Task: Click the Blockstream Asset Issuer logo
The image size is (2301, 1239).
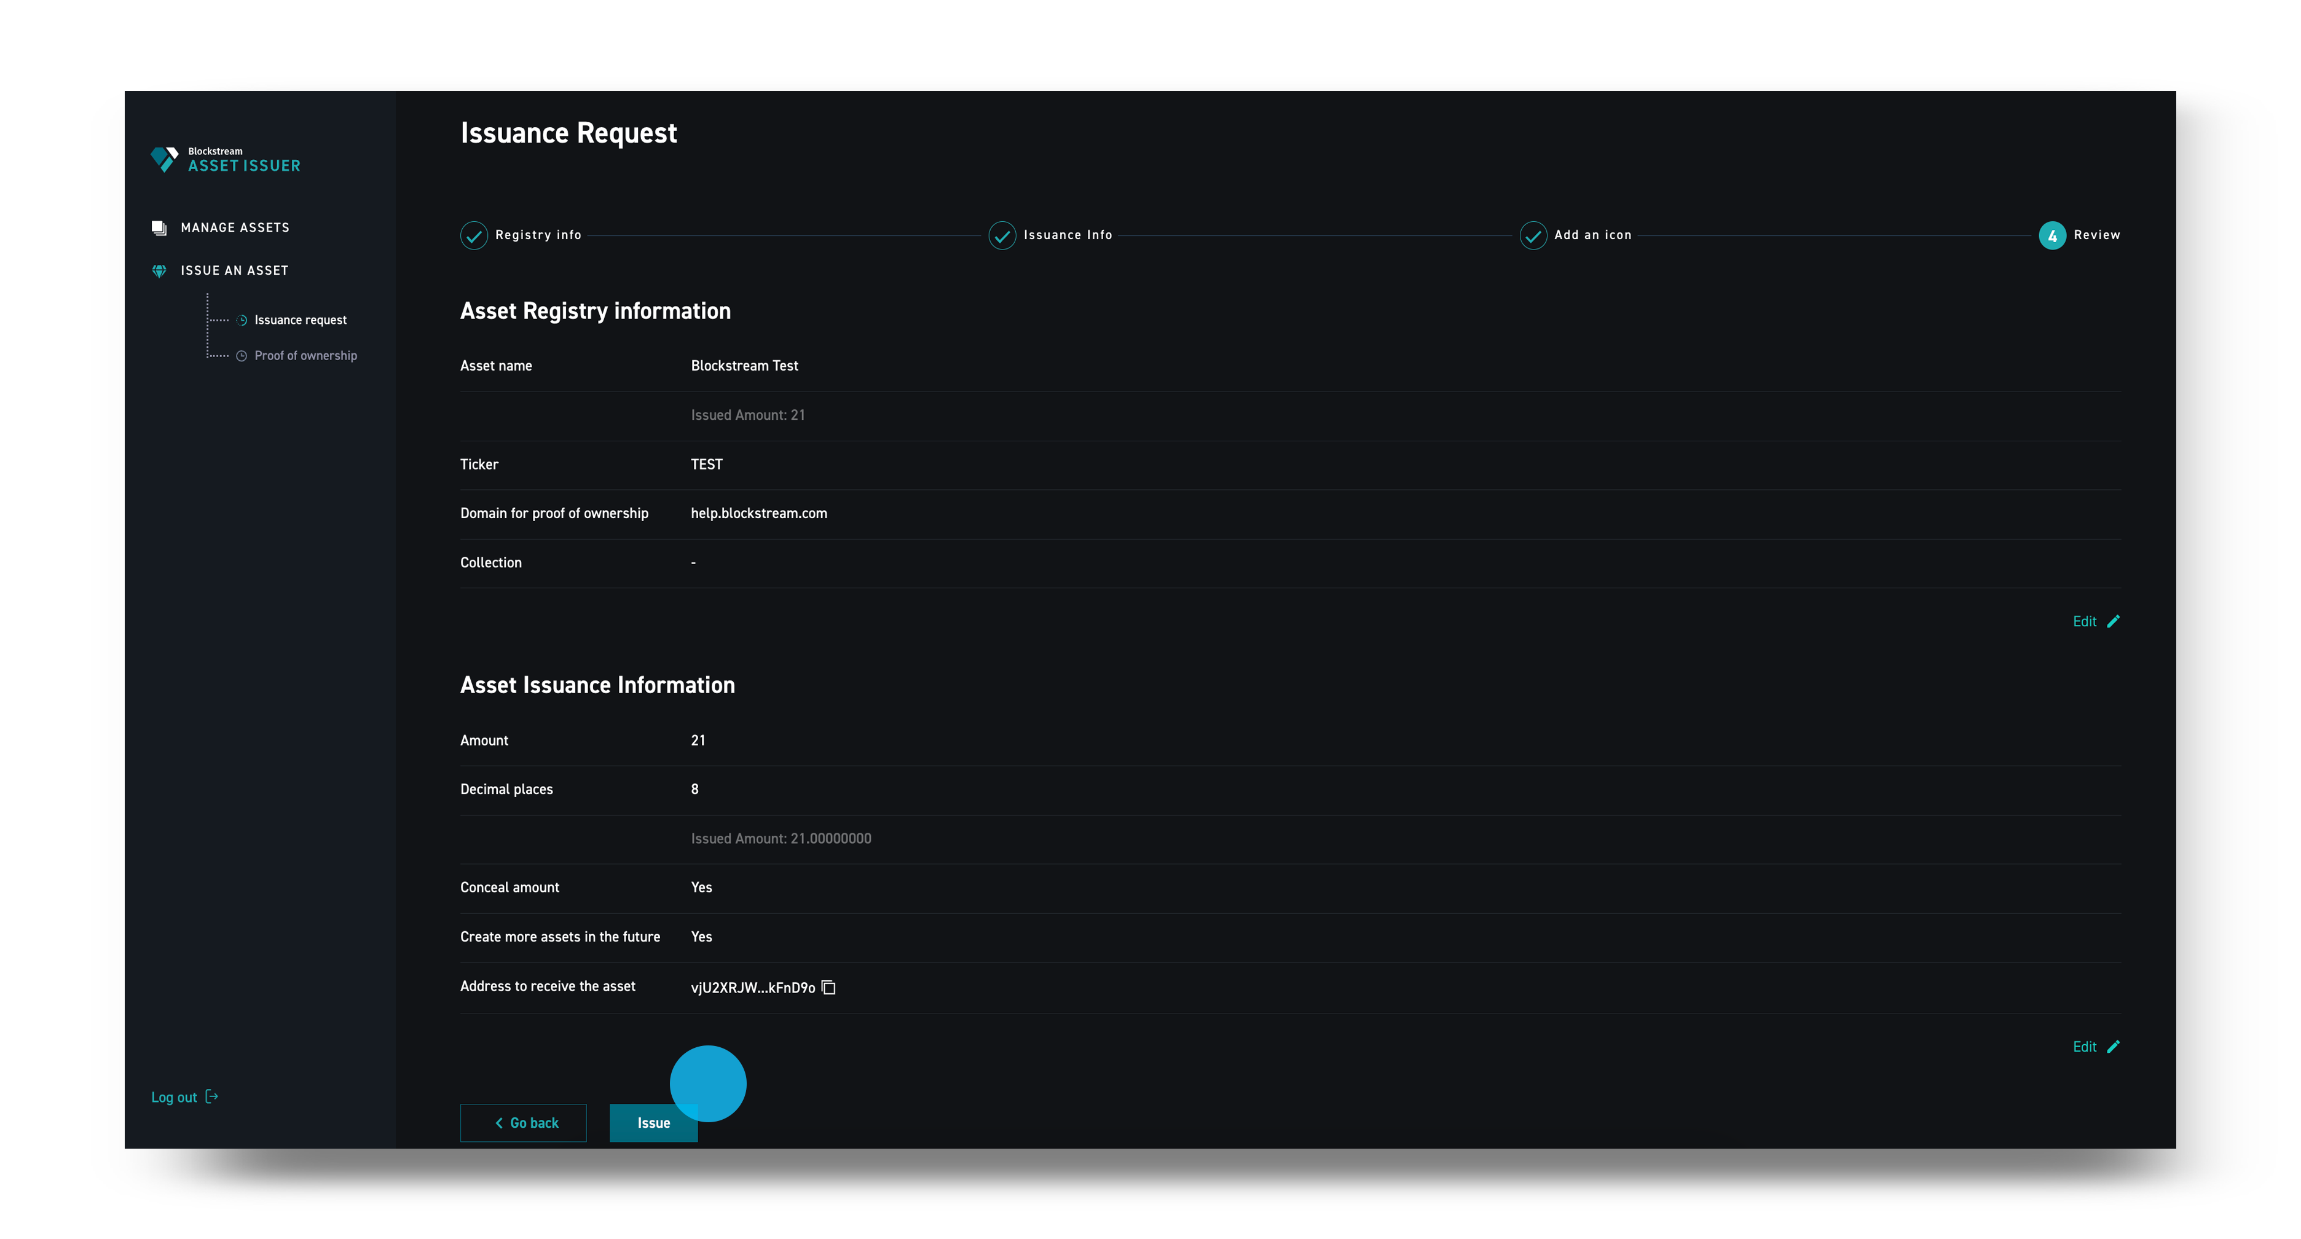Action: tap(226, 160)
